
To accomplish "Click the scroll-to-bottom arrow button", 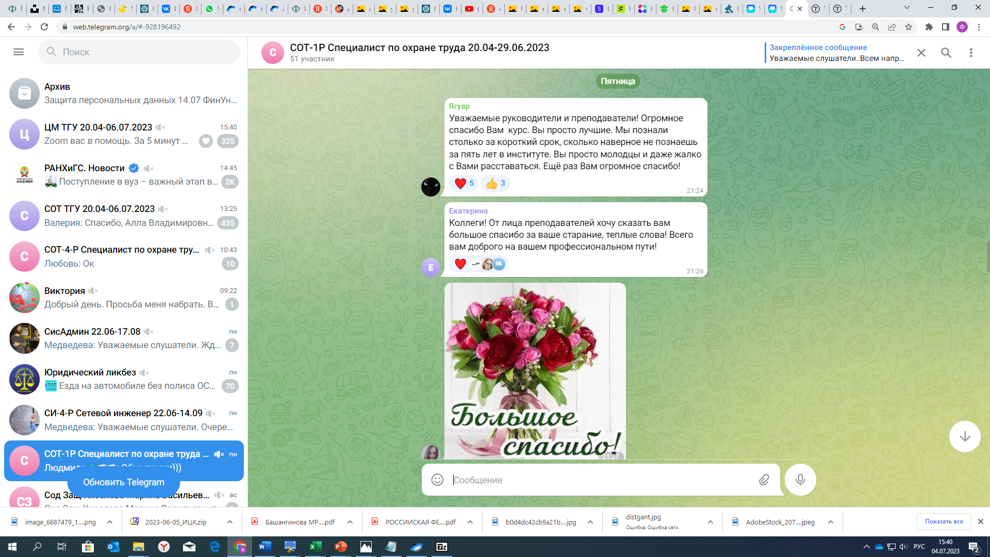I will pos(965,436).
